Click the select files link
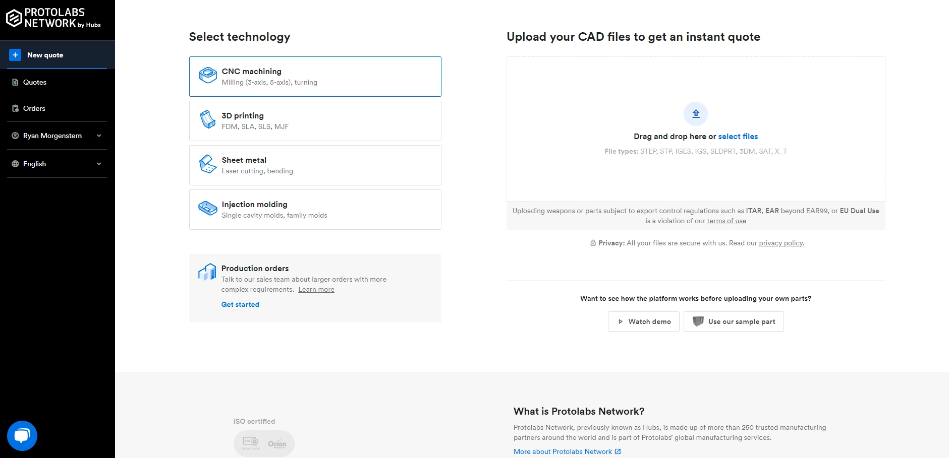This screenshot has width=949, height=458. tap(738, 137)
